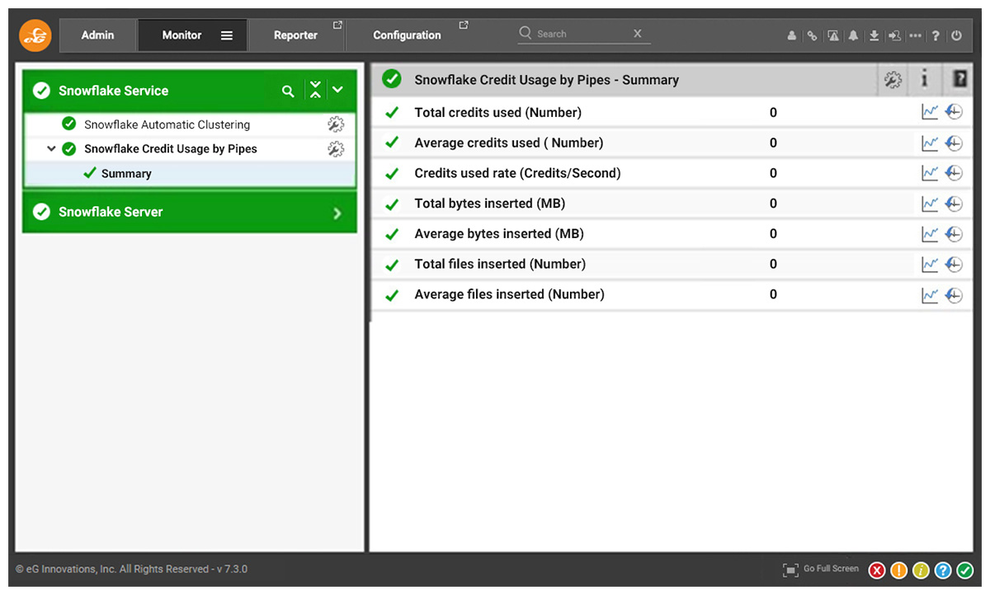Click Total bytes inserted (MB) measure
The height and width of the screenshot is (595, 990).
489,204
